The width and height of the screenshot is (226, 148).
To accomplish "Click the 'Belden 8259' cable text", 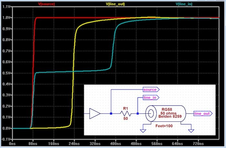I will coord(171,118).
